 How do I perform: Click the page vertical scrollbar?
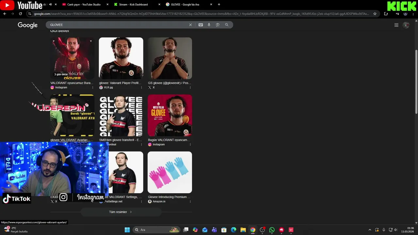(416, 82)
